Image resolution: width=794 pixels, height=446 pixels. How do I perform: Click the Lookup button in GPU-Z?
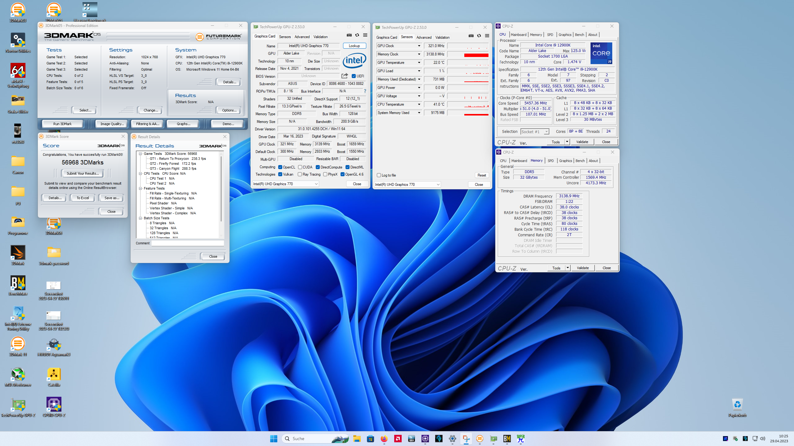tap(354, 46)
